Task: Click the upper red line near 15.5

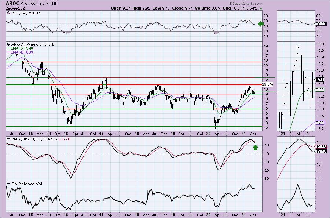Action: click(x=143, y=62)
